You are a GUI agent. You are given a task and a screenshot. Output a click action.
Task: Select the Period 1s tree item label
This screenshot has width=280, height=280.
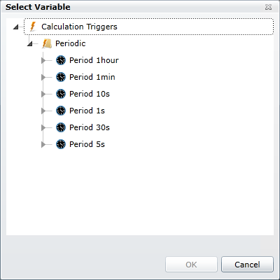click(87, 111)
